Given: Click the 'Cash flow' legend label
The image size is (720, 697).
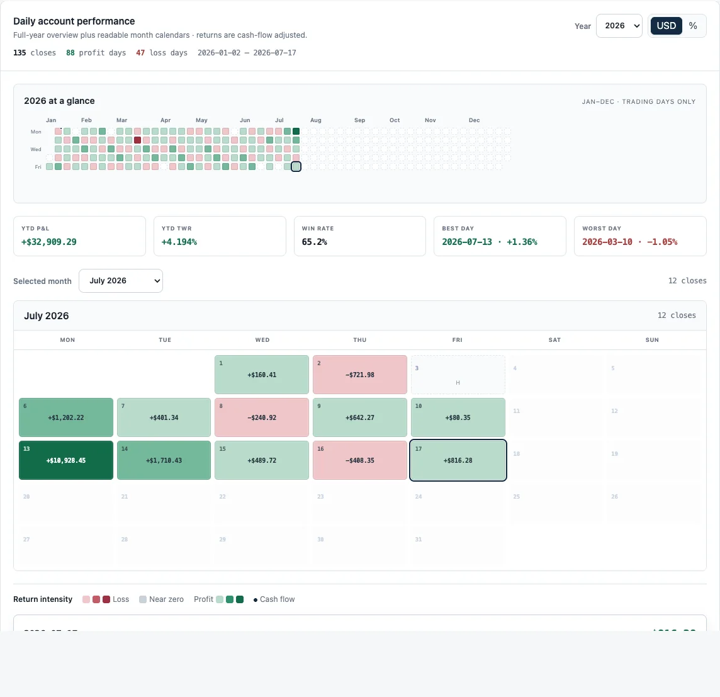Looking at the screenshot, I should point(277,599).
